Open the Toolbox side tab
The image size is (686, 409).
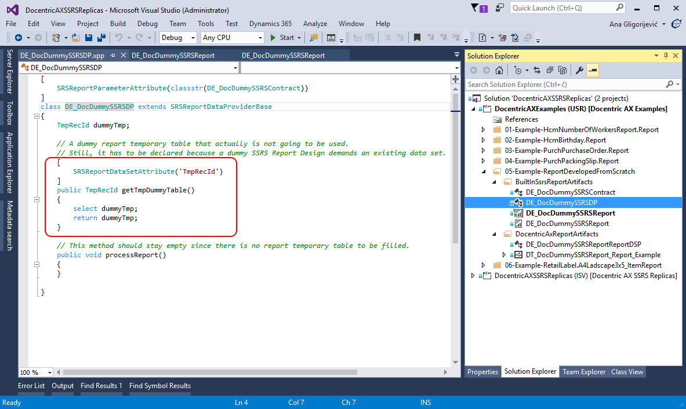9,113
